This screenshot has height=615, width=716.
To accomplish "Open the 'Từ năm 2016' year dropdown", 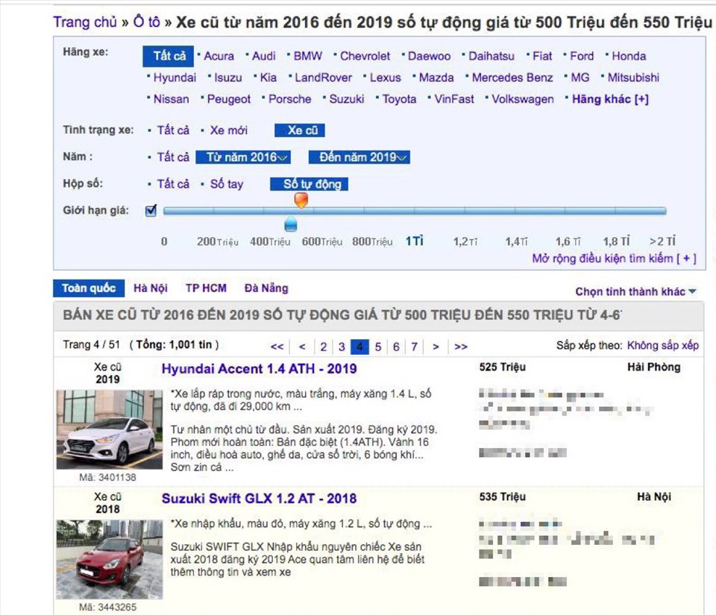I will (243, 157).
